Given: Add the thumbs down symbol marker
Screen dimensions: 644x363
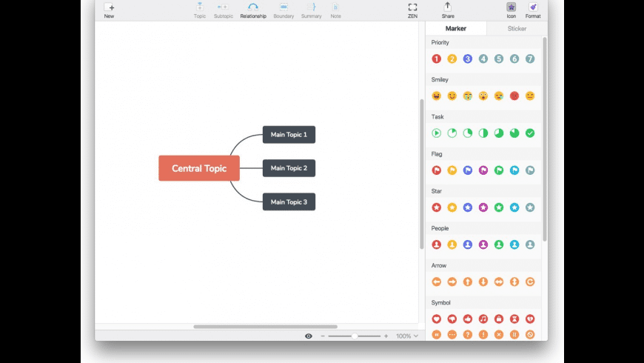Looking at the screenshot, I should [x=452, y=319].
